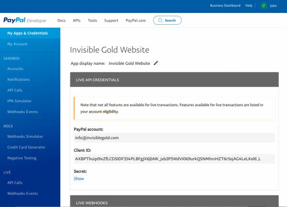Click the LIVE API CREDENTIALS header
This screenshot has width=287, height=207.
pyautogui.click(x=174, y=80)
